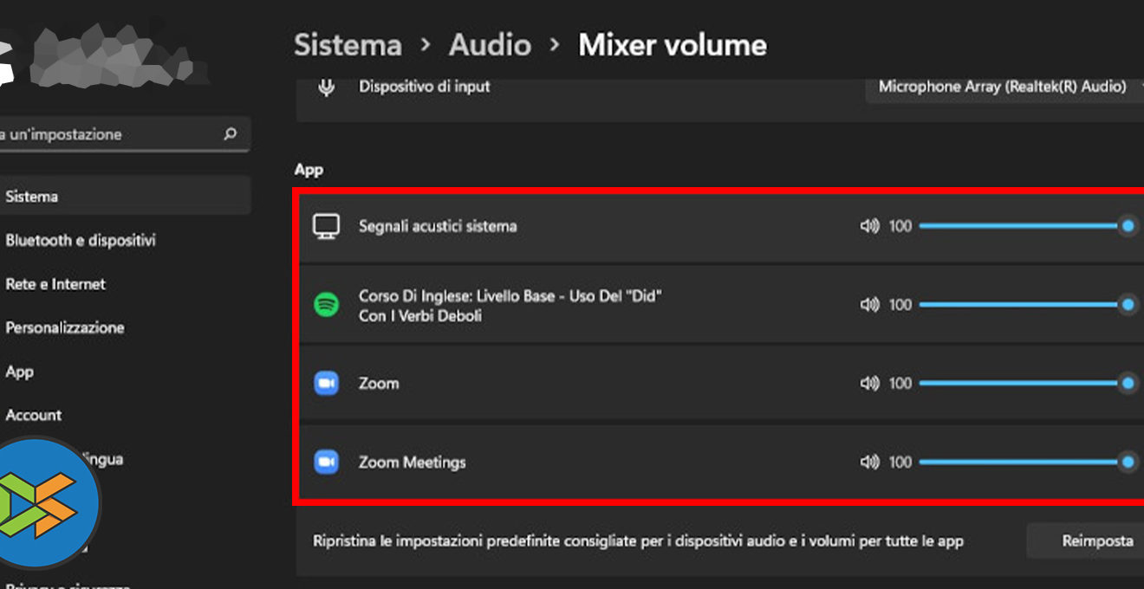Select Personalizzazione in the sidebar
This screenshot has height=589, width=1144.
point(65,327)
